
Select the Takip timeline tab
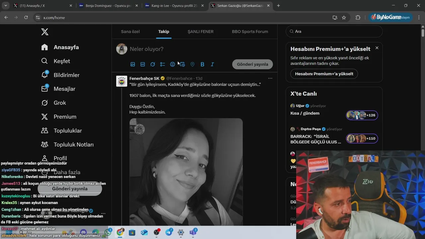tap(164, 32)
